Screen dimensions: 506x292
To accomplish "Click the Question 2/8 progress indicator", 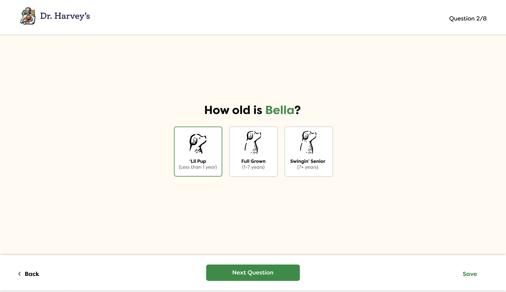I will click(468, 18).
